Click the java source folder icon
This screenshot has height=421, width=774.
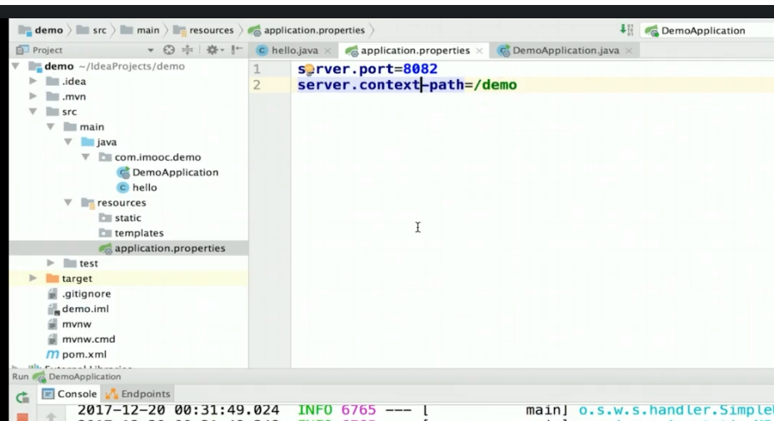click(87, 142)
